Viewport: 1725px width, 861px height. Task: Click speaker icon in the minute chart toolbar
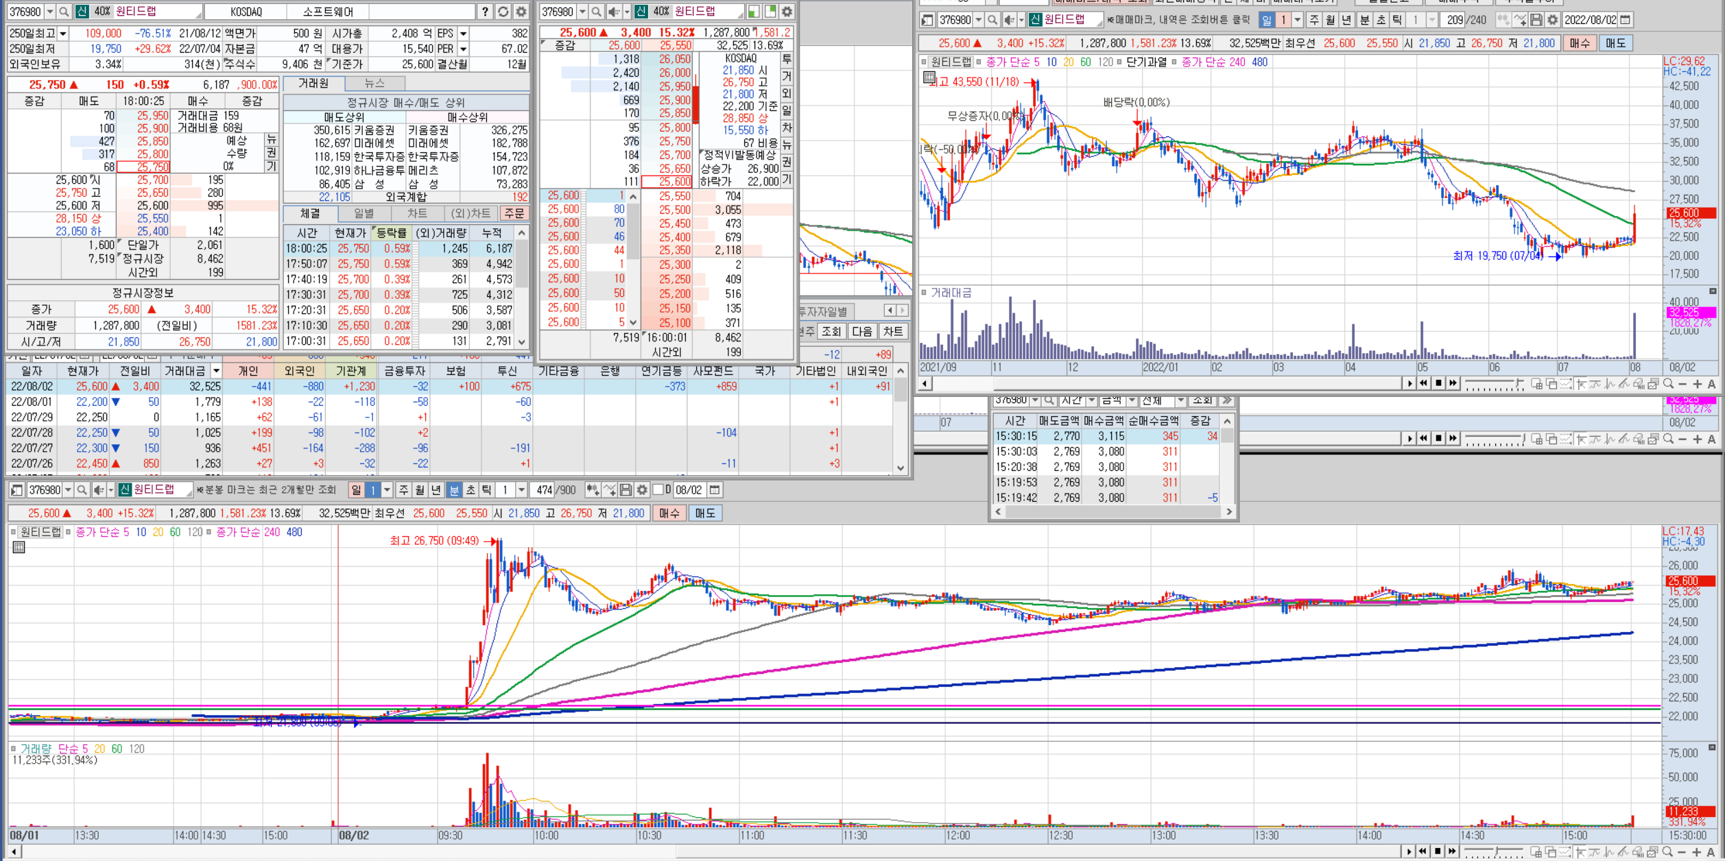[99, 490]
